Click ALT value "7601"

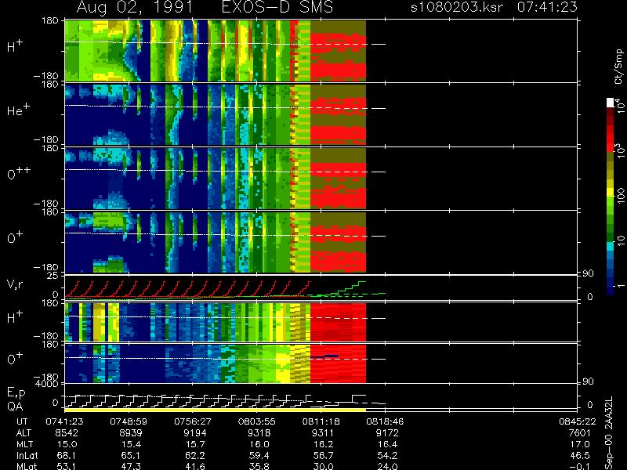[x=579, y=433]
